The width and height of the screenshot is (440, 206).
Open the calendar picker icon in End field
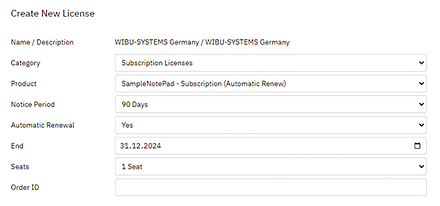[x=417, y=146]
